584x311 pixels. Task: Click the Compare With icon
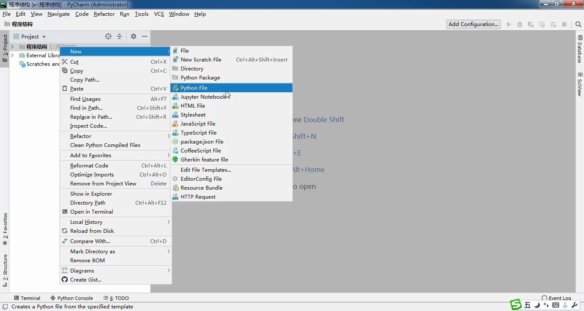[x=65, y=241]
